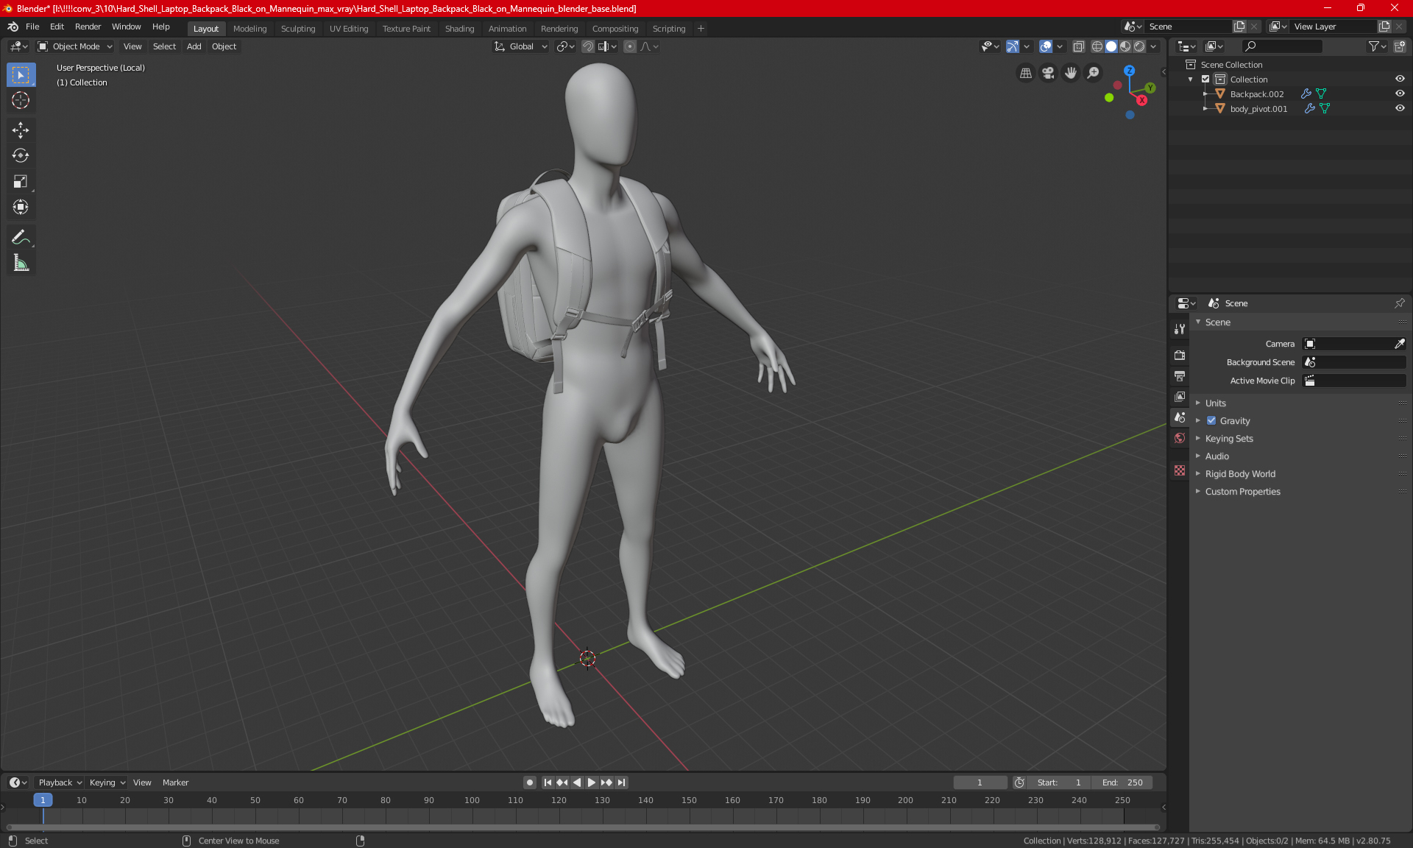Click Backpack.002 modifier wrench icon
Image resolution: width=1413 pixels, height=848 pixels.
pos(1306,93)
